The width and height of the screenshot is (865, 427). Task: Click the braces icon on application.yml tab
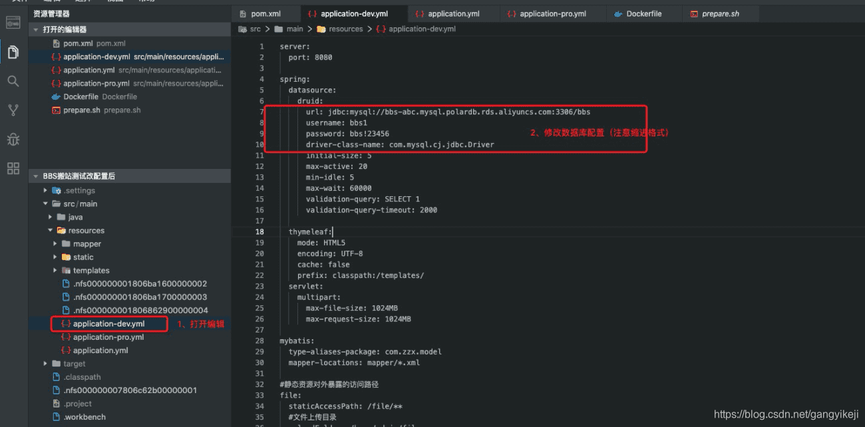[x=419, y=13]
